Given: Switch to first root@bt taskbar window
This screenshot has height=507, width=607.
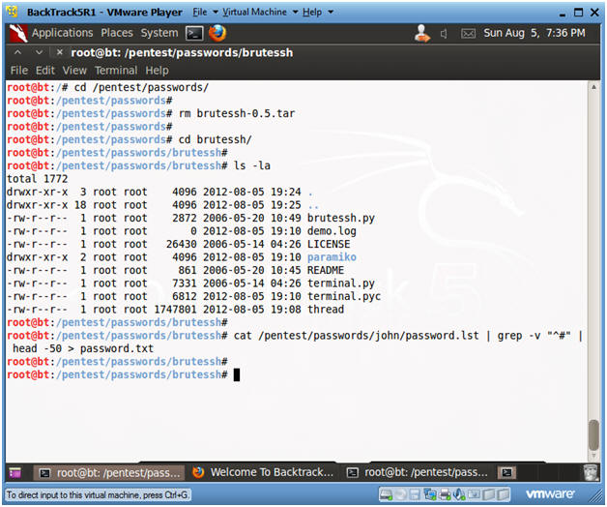Looking at the screenshot, I should pyautogui.click(x=108, y=473).
